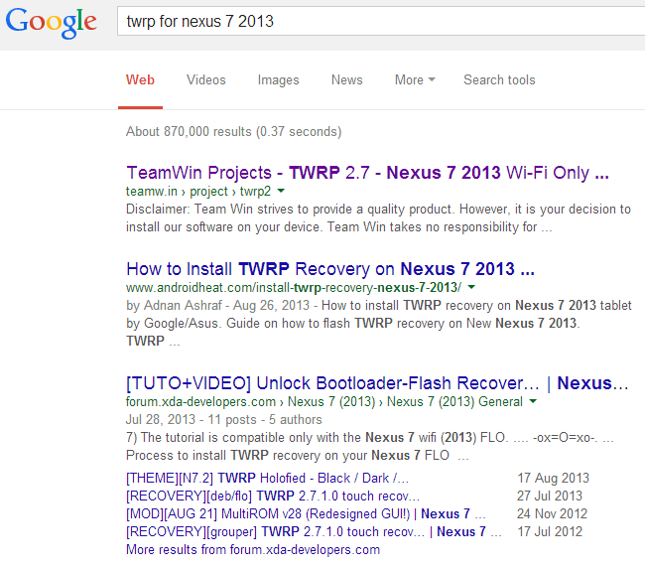Viewport: 645px width, 569px height.
Task: Expand androidheat.com result options arrow
Action: tap(471, 287)
